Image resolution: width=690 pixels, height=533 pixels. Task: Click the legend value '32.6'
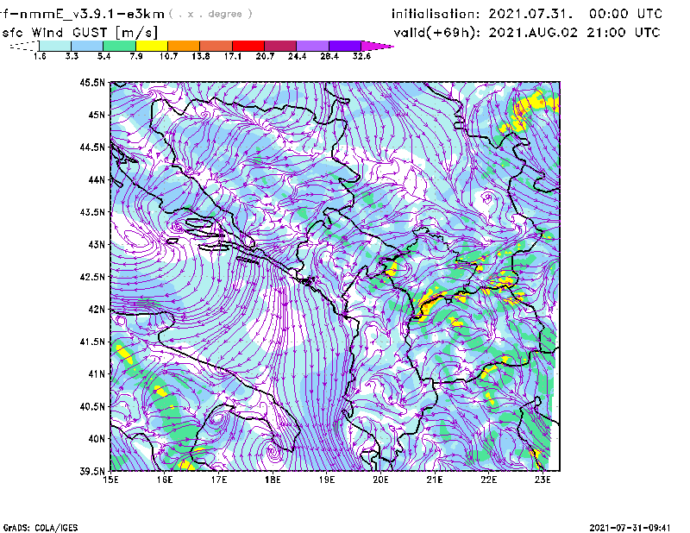(361, 56)
